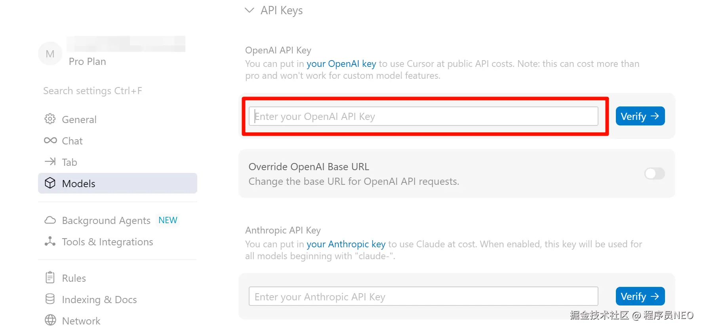This screenshot has height=330, width=703.
Task: Focus the OpenAI API Key field
Action: [x=423, y=116]
